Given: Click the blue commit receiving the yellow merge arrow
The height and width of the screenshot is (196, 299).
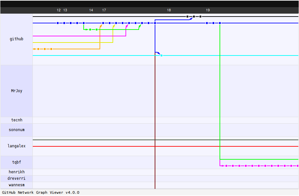Looking at the screenshot, I should click(116, 23).
